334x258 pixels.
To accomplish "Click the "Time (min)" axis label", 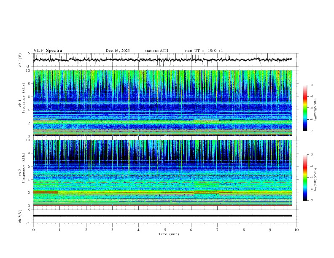I will (x=169, y=234).
